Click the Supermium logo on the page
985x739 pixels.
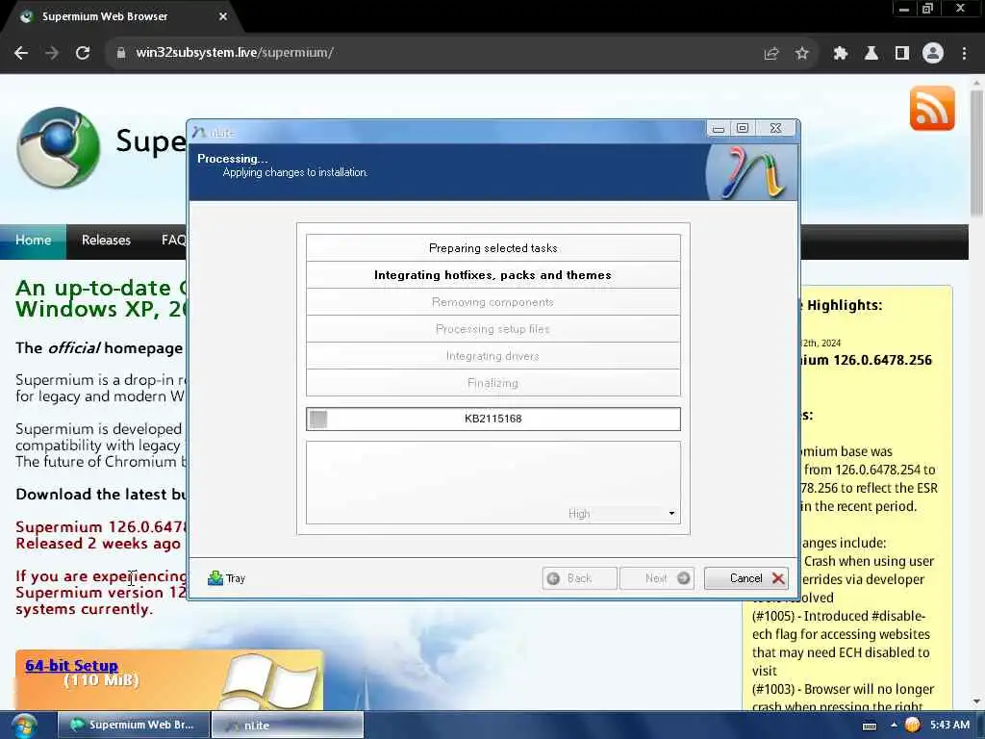click(x=59, y=147)
